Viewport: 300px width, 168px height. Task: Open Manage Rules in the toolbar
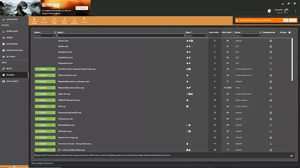coord(54,20)
